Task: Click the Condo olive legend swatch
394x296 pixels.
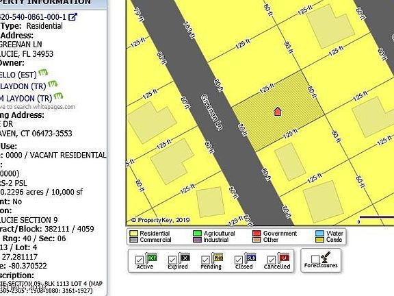Action: 319,240
